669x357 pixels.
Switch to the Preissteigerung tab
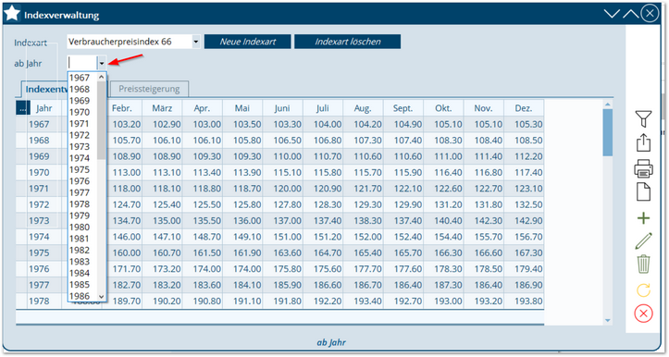point(149,89)
